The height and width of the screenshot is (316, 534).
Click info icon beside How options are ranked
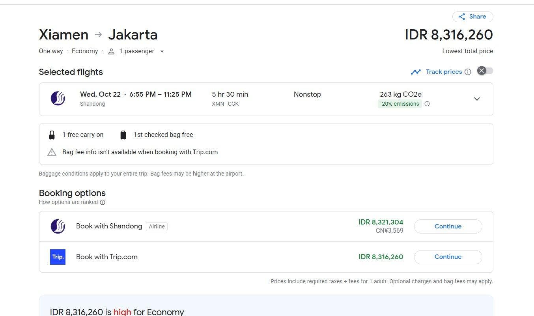pos(103,202)
